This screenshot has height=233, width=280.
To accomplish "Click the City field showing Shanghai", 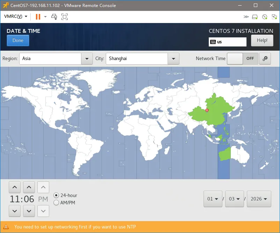I will pos(137,59).
